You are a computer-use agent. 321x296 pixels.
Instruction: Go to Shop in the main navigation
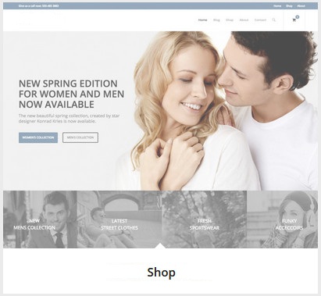coord(230,20)
